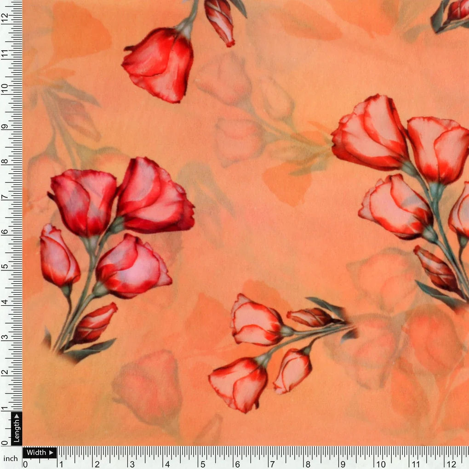Click the Length arrow label

[x=17, y=428]
